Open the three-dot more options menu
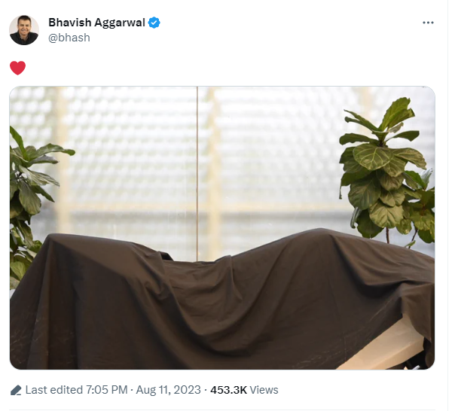 point(428,23)
